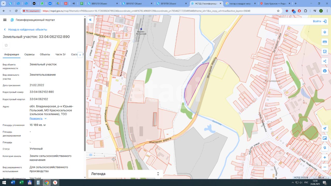Bookmark this page with the star icon
Viewport: 331px width, 186px height.
[278, 11]
